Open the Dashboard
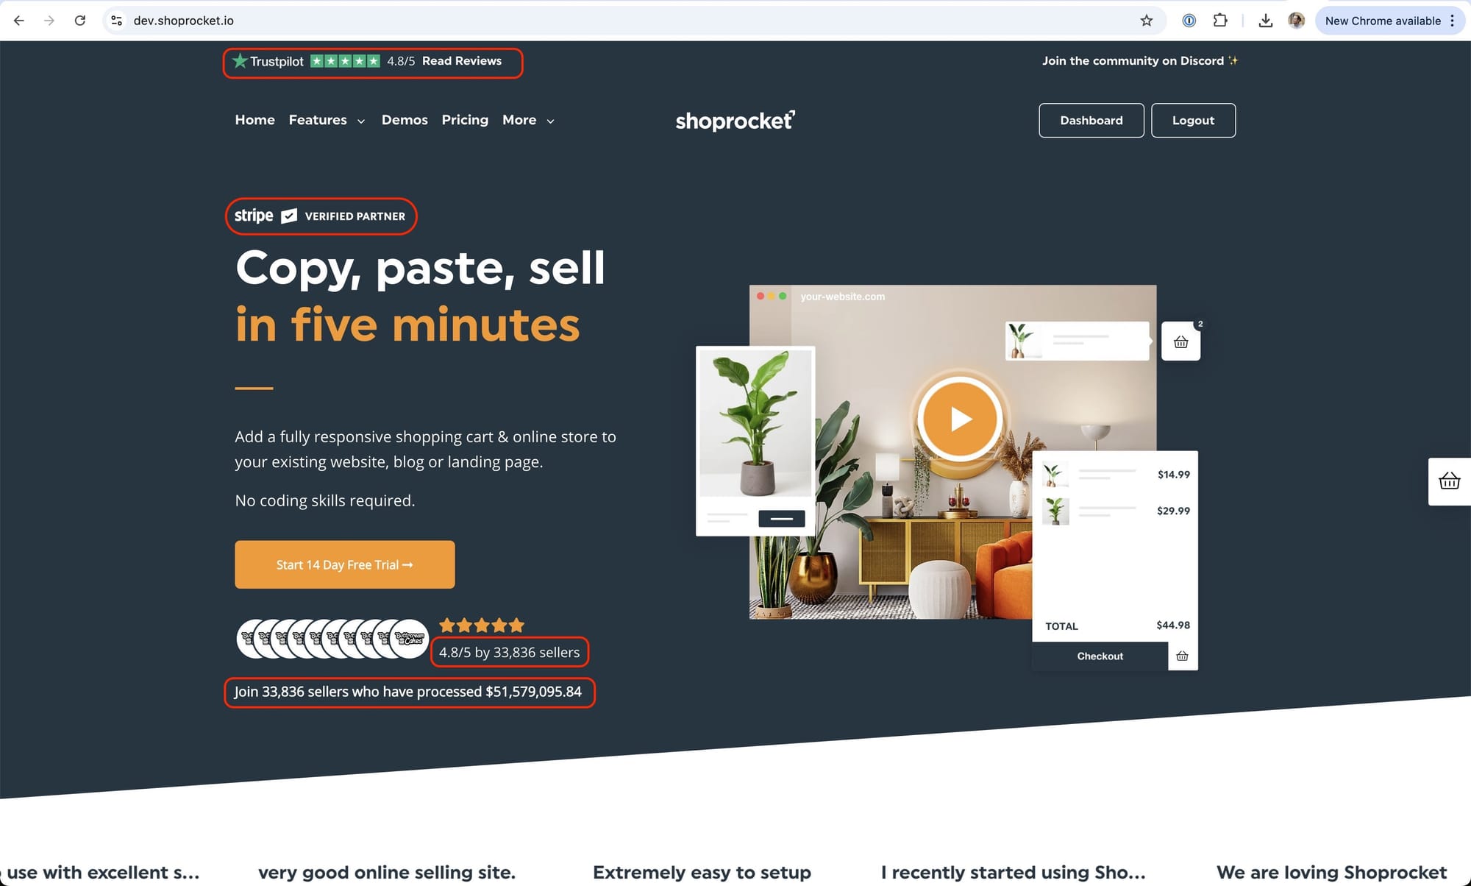Viewport: 1471px width, 886px height. 1091,120
